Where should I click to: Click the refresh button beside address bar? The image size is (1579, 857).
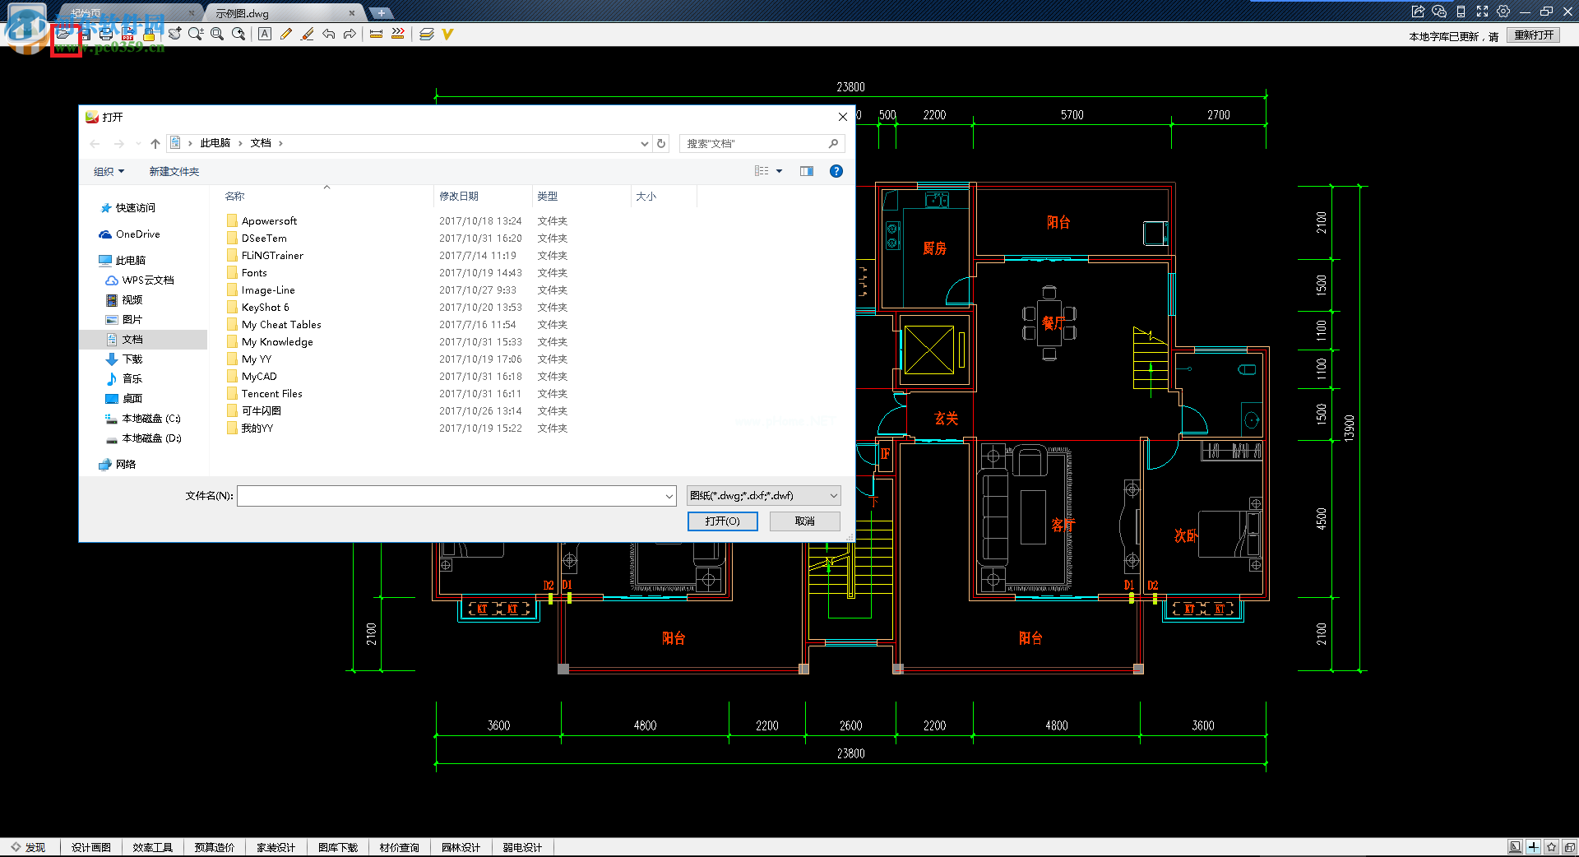pyautogui.click(x=661, y=143)
